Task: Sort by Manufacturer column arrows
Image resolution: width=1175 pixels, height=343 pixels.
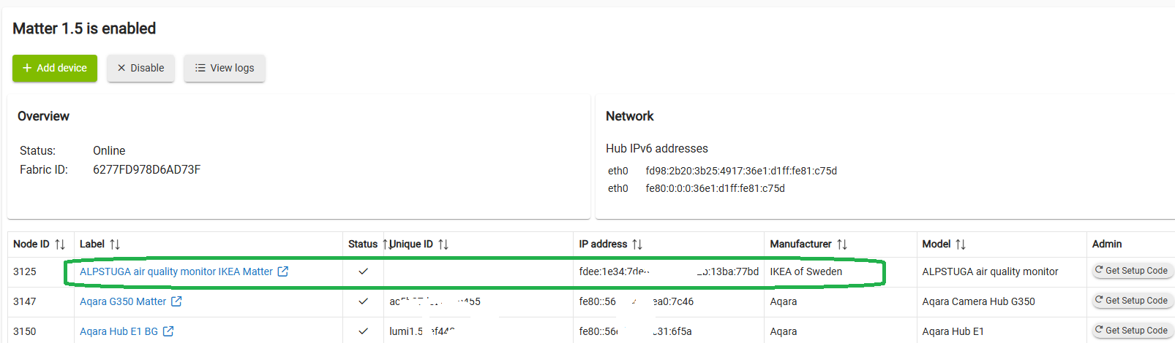Action: click(x=842, y=244)
